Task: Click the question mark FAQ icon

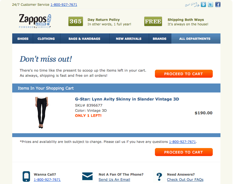Action: coord(159,177)
